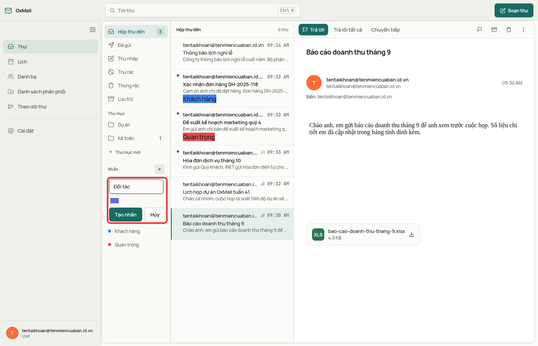538x346 pixels.
Task: Open Theo dõi thư tracking
Action: coord(51,106)
